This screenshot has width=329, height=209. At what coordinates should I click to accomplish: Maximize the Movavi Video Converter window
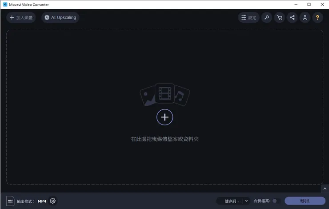[309, 4]
